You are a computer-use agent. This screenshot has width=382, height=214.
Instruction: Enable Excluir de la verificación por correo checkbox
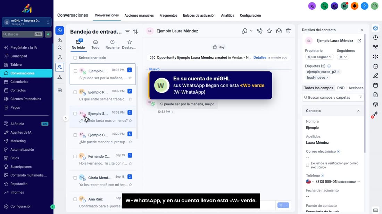point(307,165)
